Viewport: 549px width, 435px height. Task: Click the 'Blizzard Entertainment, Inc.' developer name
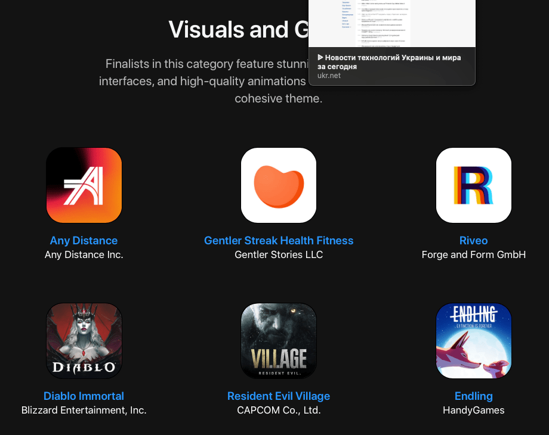tap(84, 410)
